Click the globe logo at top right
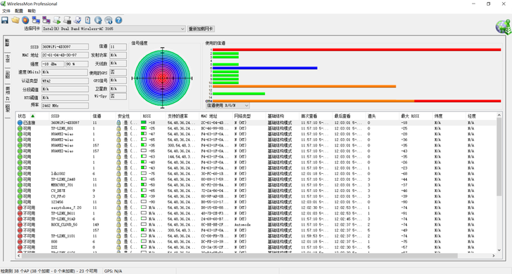This screenshot has height=274, width=512. point(503,27)
